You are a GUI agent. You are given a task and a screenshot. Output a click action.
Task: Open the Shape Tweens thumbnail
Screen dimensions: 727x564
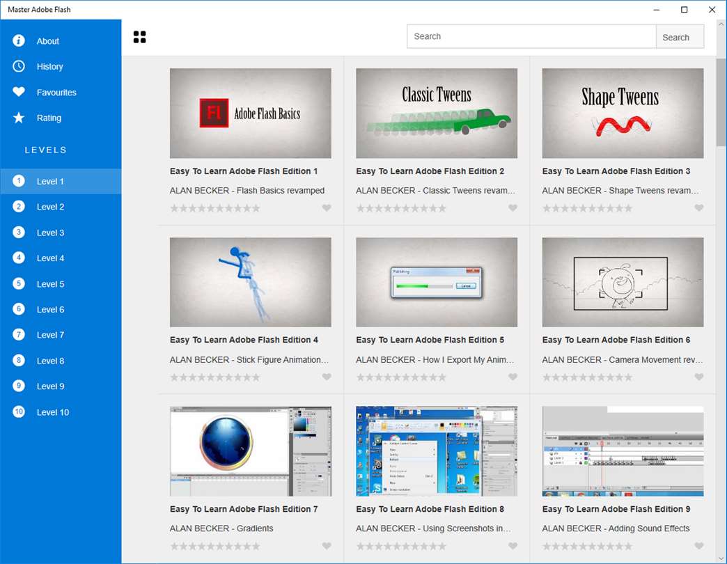point(623,113)
